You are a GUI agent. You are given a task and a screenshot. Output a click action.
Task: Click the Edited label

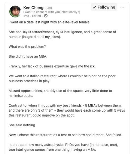[x=36, y=16]
